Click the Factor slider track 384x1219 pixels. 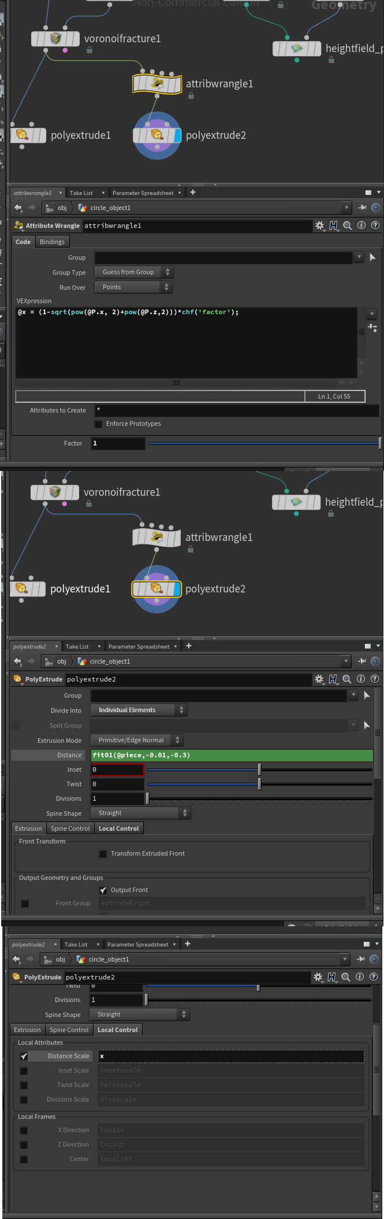click(263, 444)
